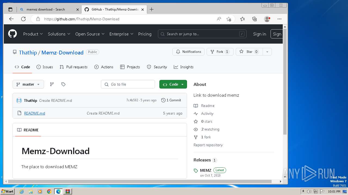Image resolution: width=348 pixels, height=195 pixels.
Task: Star the repository
Action: (x=249, y=52)
